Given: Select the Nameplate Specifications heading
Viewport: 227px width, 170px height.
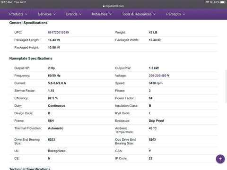Looking at the screenshot, I should point(31,59).
